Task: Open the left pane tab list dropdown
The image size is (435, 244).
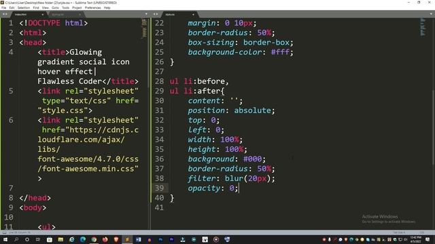Action: pos(146,14)
